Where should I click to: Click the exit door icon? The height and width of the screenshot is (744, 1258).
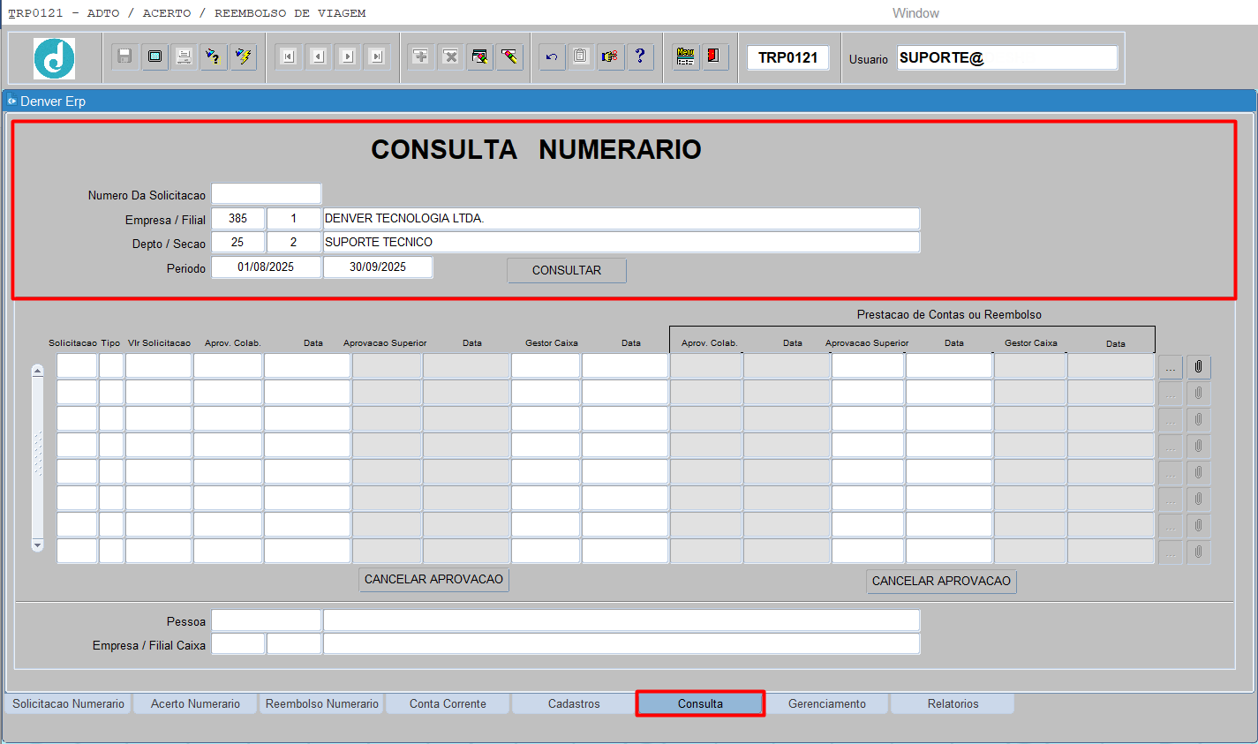pyautogui.click(x=713, y=56)
